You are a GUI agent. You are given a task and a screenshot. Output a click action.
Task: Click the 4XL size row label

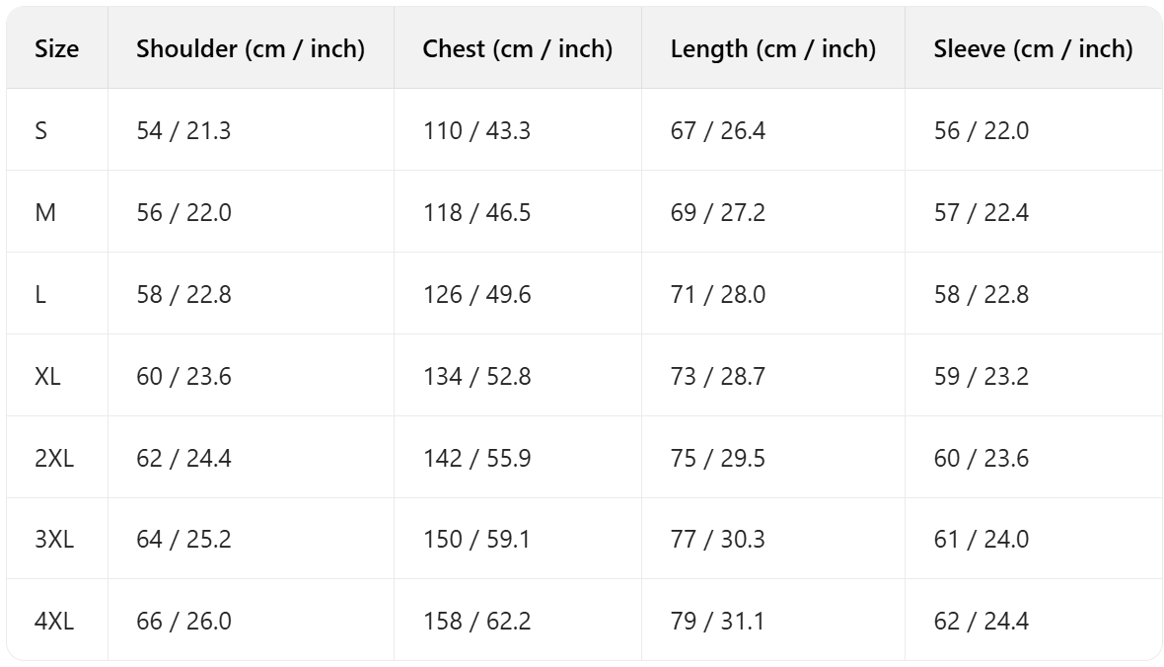[54, 621]
